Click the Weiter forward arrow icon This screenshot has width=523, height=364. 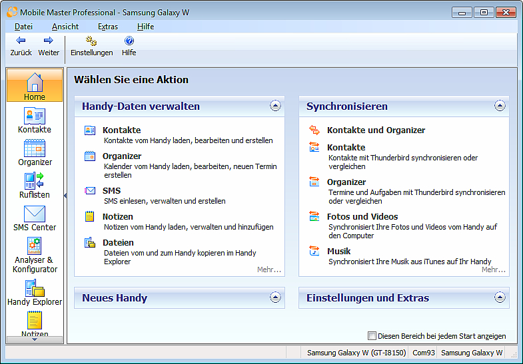pos(49,41)
